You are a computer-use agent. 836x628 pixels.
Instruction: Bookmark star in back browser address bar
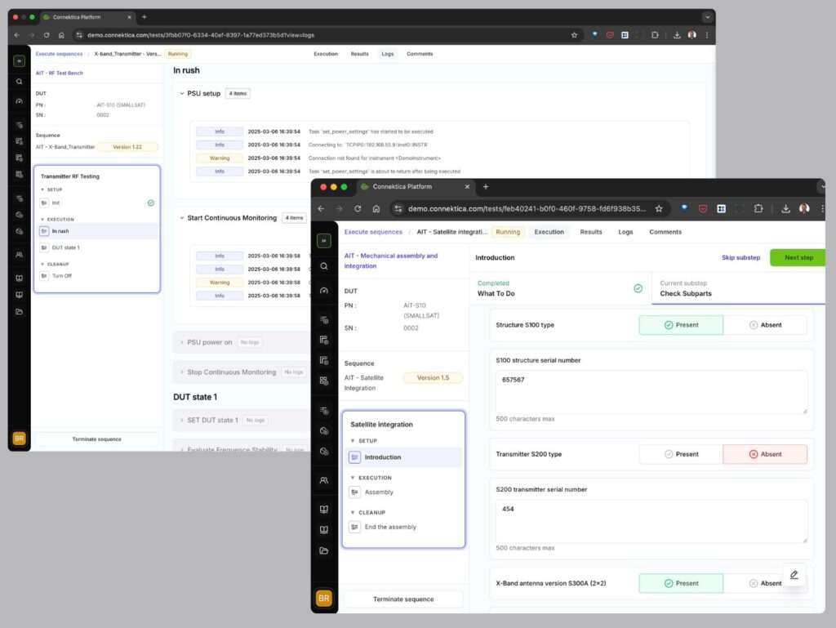(574, 35)
